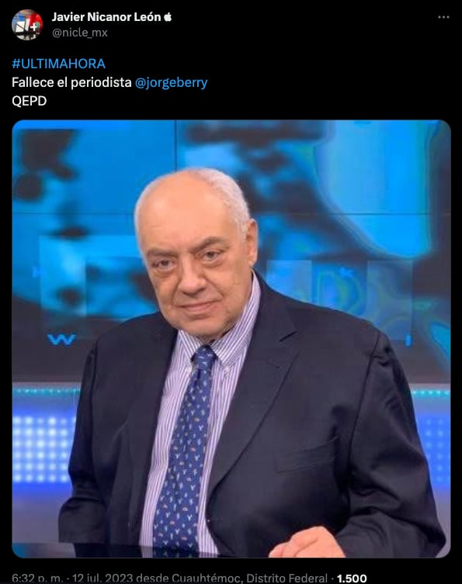Click the dark suit jacket chest pocket
462x584 pixels.
(x=306, y=455)
